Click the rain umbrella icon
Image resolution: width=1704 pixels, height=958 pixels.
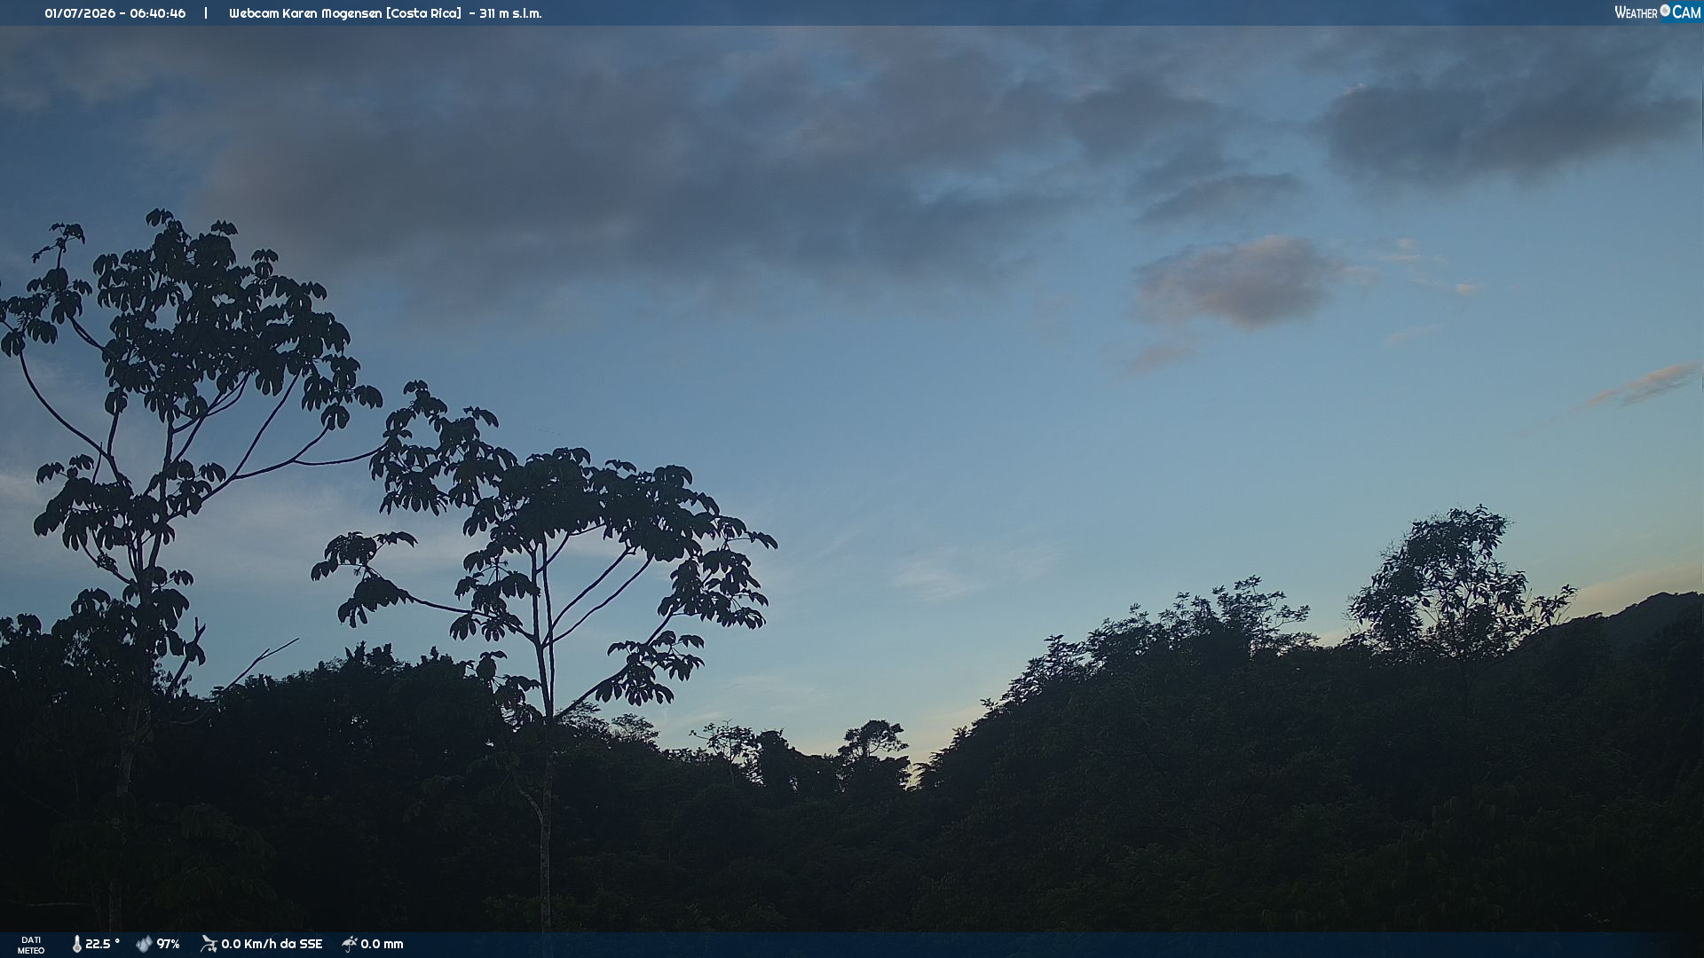click(x=350, y=945)
